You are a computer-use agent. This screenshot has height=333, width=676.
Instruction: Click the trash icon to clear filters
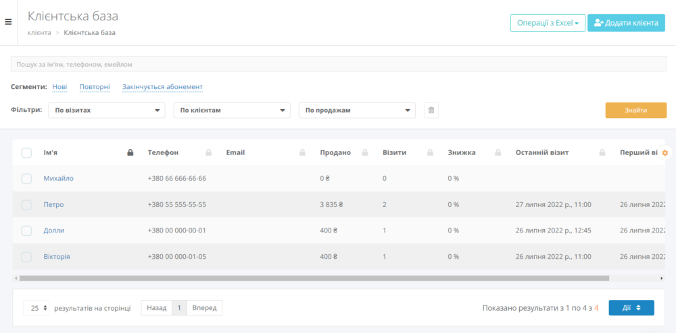pos(430,110)
